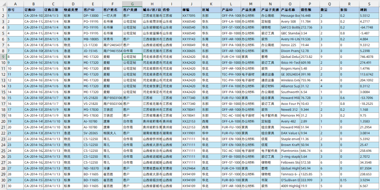Click product name cell Newell 312
Image resolution: width=380 pixels, height=190 pixels.
point(290,110)
